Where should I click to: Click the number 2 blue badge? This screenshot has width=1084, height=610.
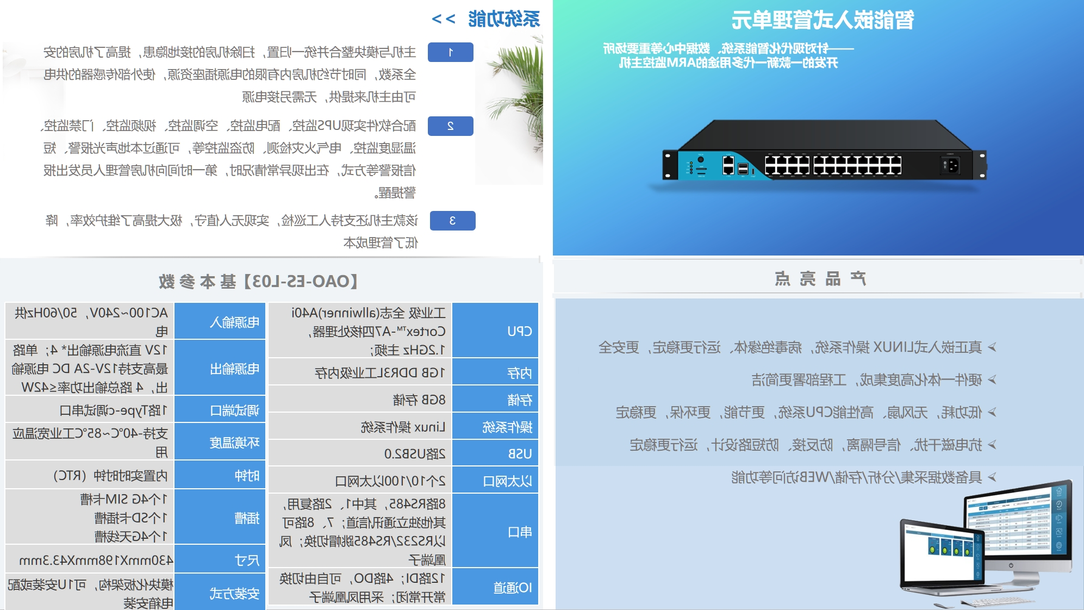450,126
